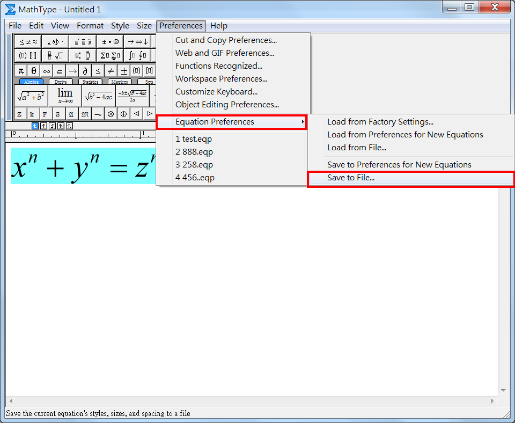Switch to the Matrices tab

pyautogui.click(x=120, y=82)
